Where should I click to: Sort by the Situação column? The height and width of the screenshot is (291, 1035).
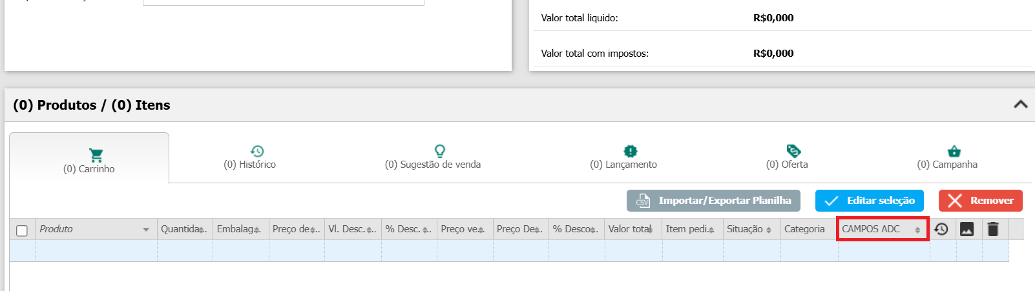(752, 229)
